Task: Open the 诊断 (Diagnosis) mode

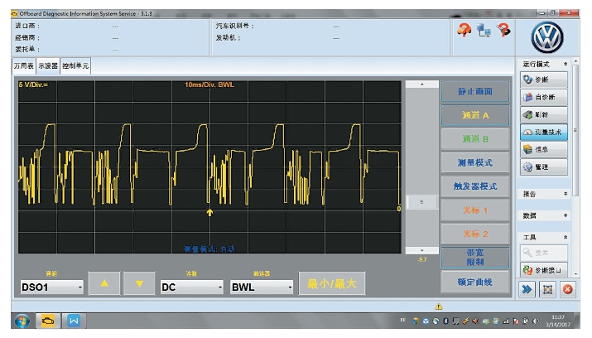Action: [x=544, y=79]
